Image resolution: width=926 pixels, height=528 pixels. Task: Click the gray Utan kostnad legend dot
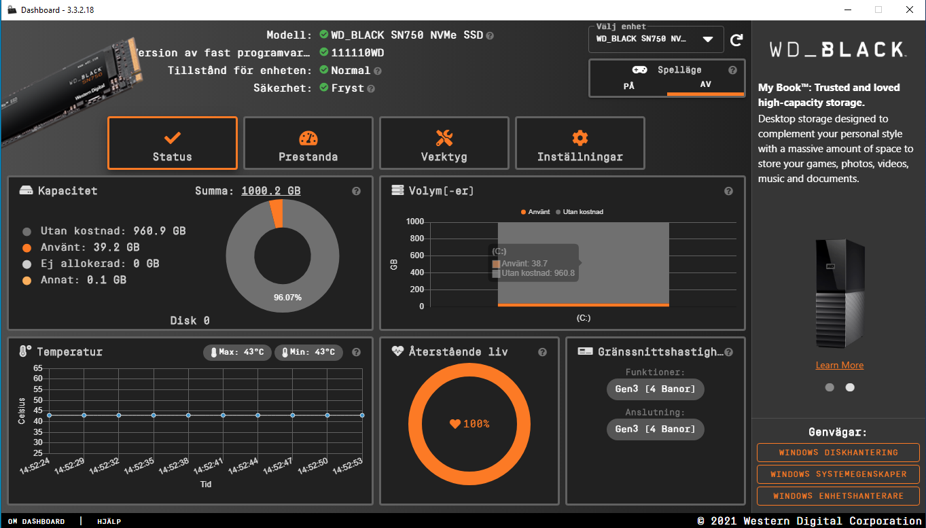27,232
